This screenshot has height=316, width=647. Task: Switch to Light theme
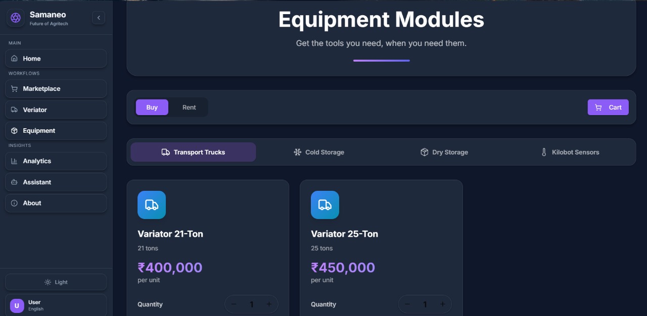point(56,282)
